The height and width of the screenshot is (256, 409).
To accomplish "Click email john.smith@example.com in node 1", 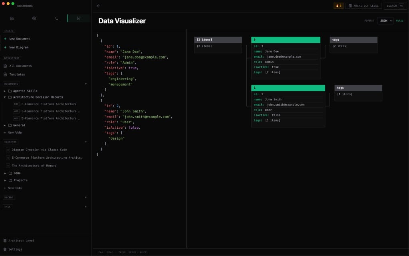I will click(x=286, y=104).
